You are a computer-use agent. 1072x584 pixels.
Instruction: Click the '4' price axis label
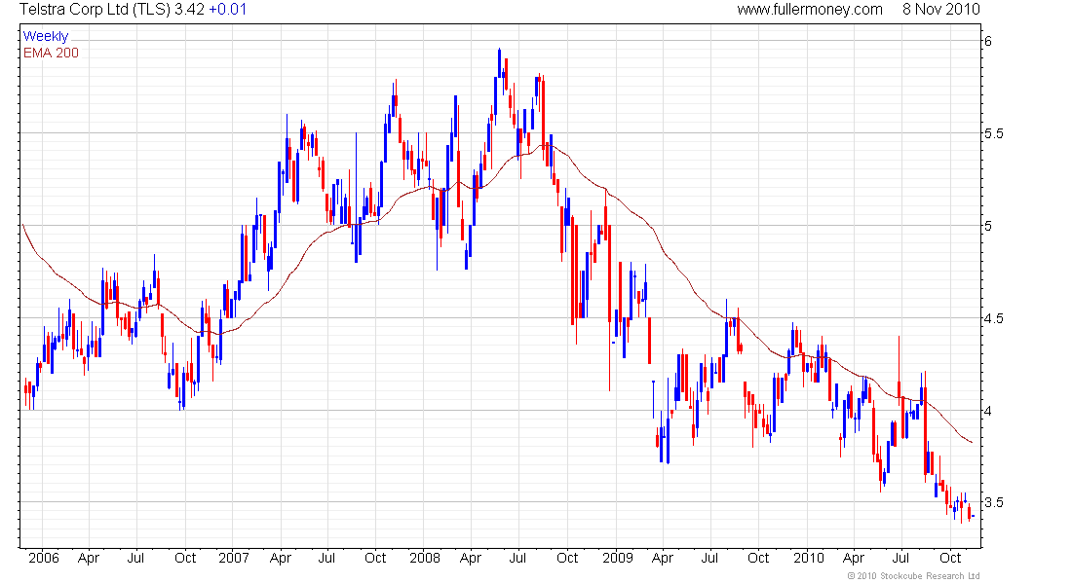(988, 411)
